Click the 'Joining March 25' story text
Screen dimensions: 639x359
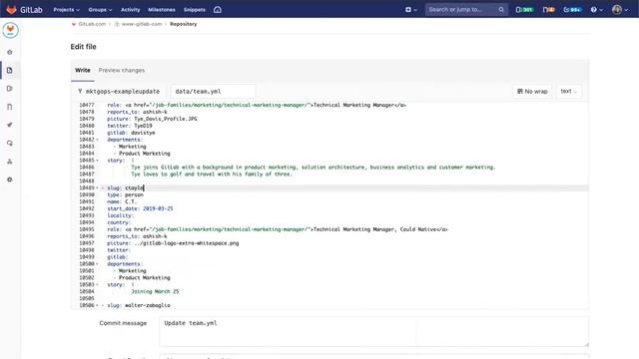[155, 291]
